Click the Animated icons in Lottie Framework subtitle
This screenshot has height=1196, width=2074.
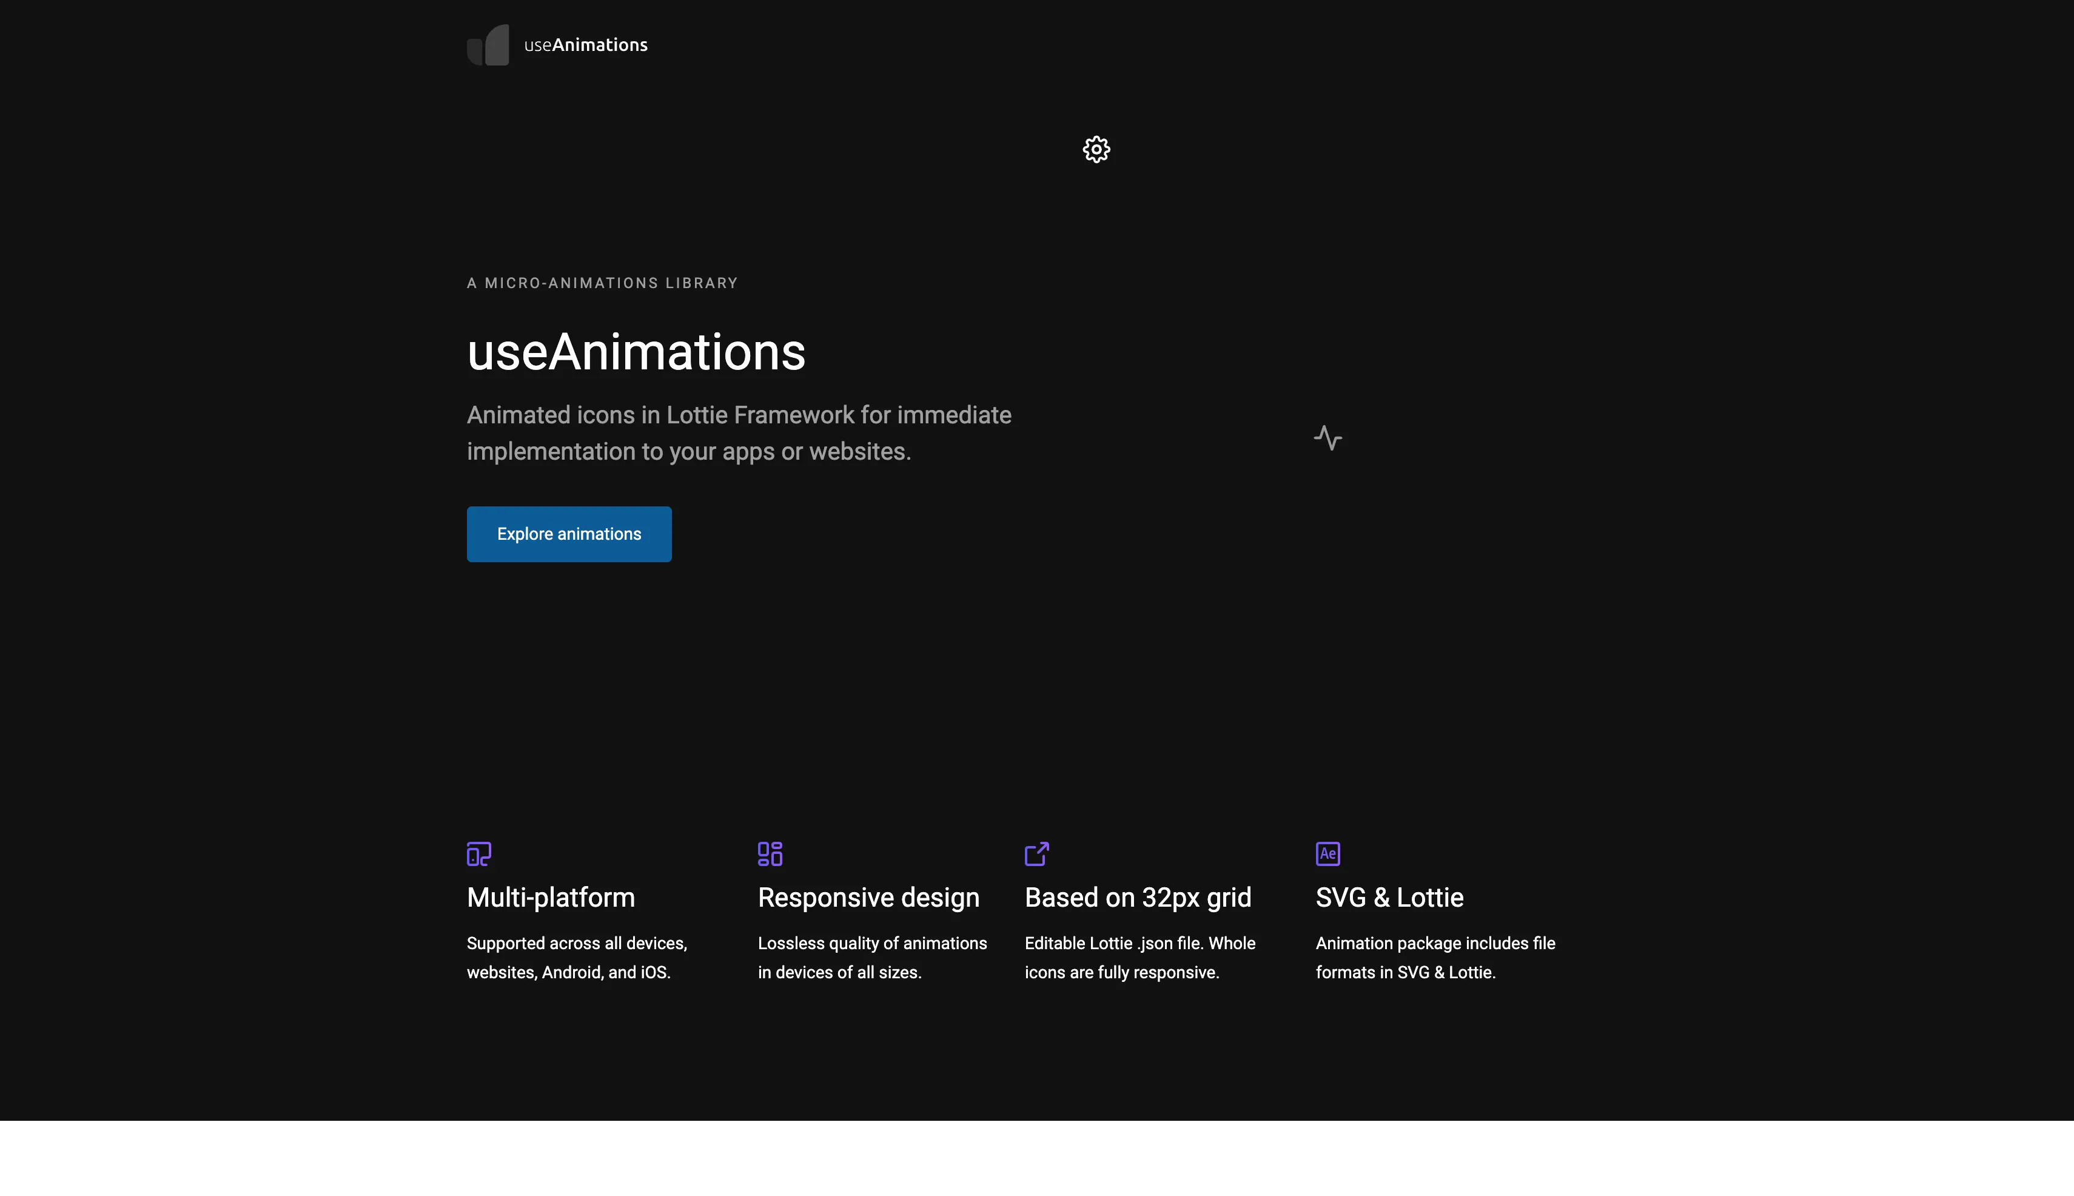pos(739,433)
